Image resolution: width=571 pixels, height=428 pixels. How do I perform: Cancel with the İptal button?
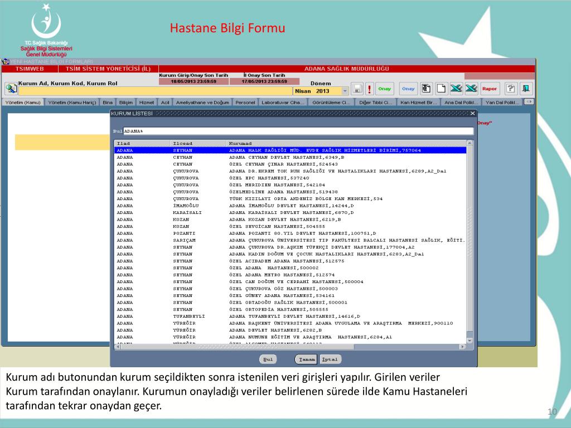coord(330,359)
